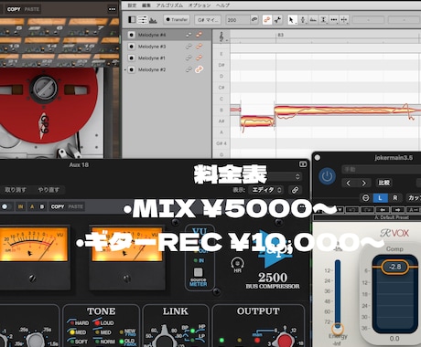
Task: Click 取り消す undo in Aux 18 window
Action: point(16,190)
